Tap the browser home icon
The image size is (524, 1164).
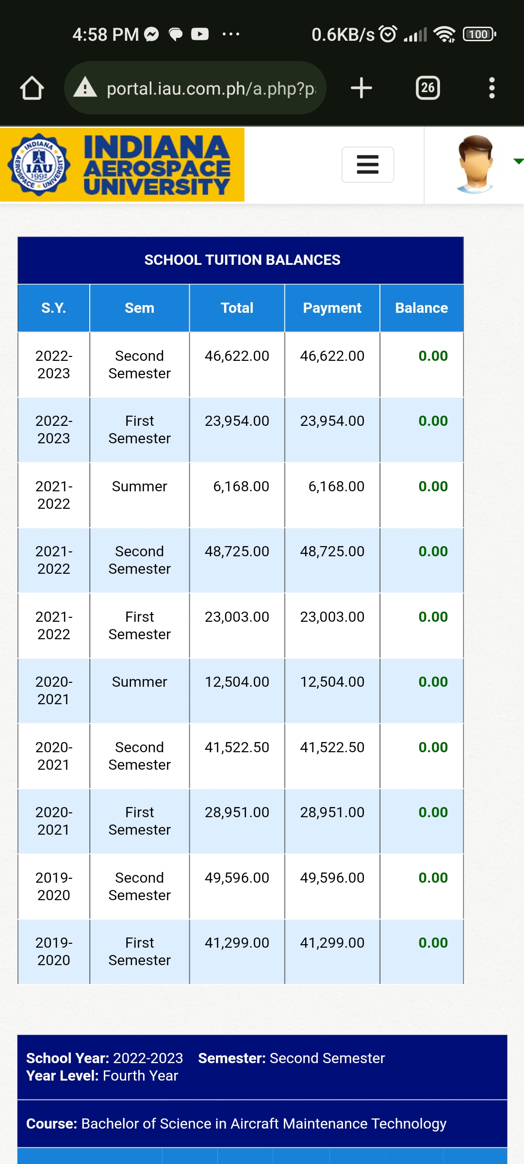32,88
